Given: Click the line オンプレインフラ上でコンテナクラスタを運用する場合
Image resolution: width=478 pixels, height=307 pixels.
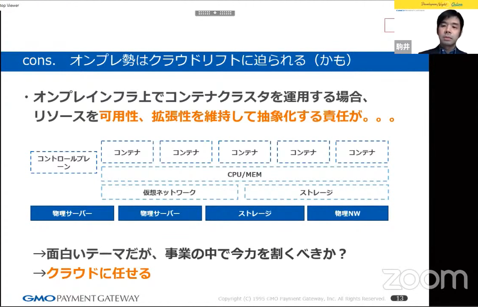Looking at the screenshot, I should [201, 98].
